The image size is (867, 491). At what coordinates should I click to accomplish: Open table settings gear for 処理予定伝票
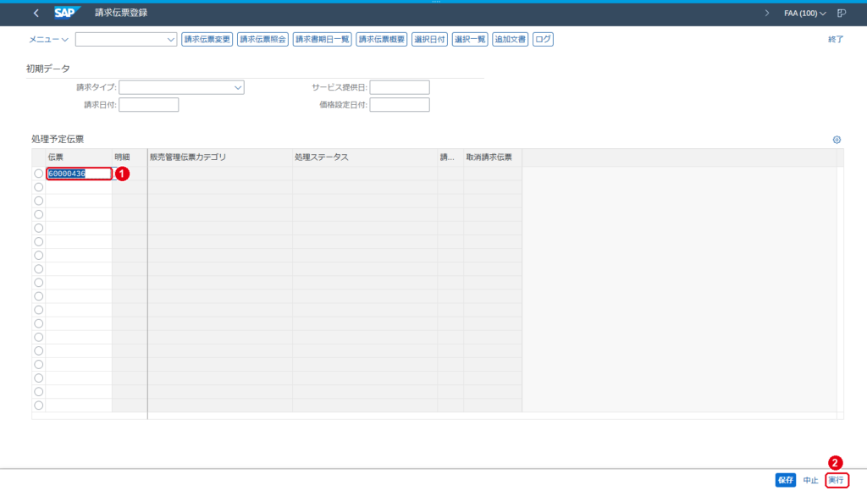point(837,140)
